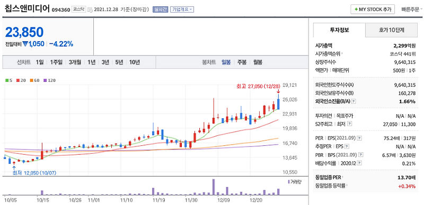The image size is (424, 205).
Task: Select the 1일 line chart period
Action: pos(39,62)
